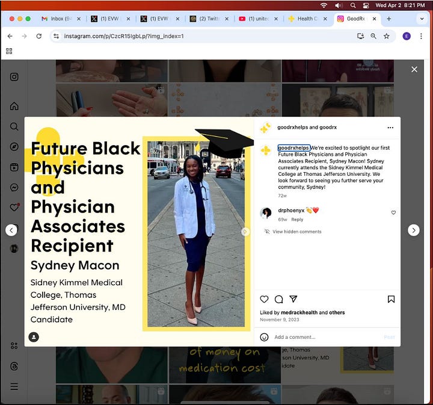Open Spotlight search in menu bar
This screenshot has height=405, width=433.
(353, 5)
